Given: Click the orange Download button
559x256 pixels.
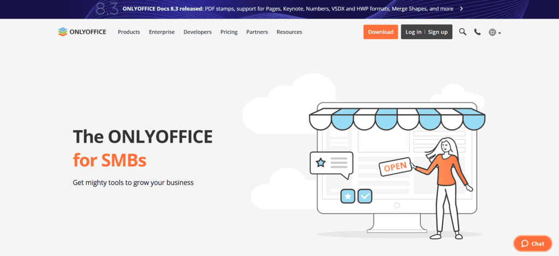Looking at the screenshot, I should (x=380, y=32).
